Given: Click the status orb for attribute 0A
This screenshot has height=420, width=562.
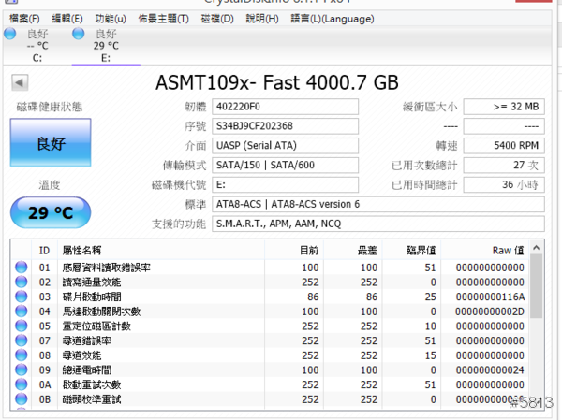Looking at the screenshot, I should pos(21,384).
